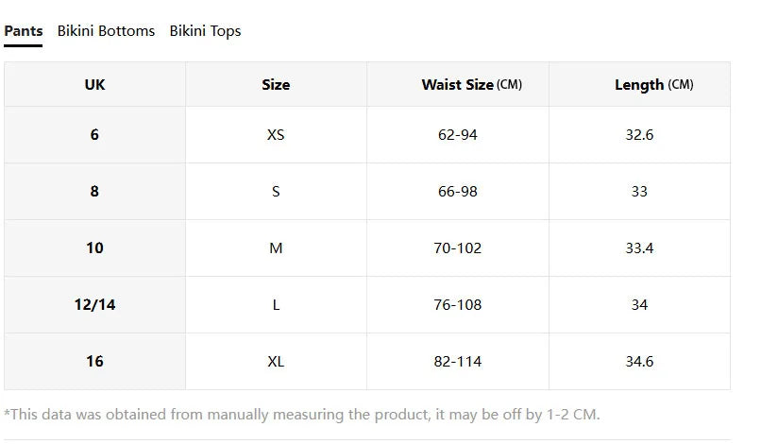Screen dimensions: 778x444
Task: Select the UK 16 cell
Action: pos(94,361)
